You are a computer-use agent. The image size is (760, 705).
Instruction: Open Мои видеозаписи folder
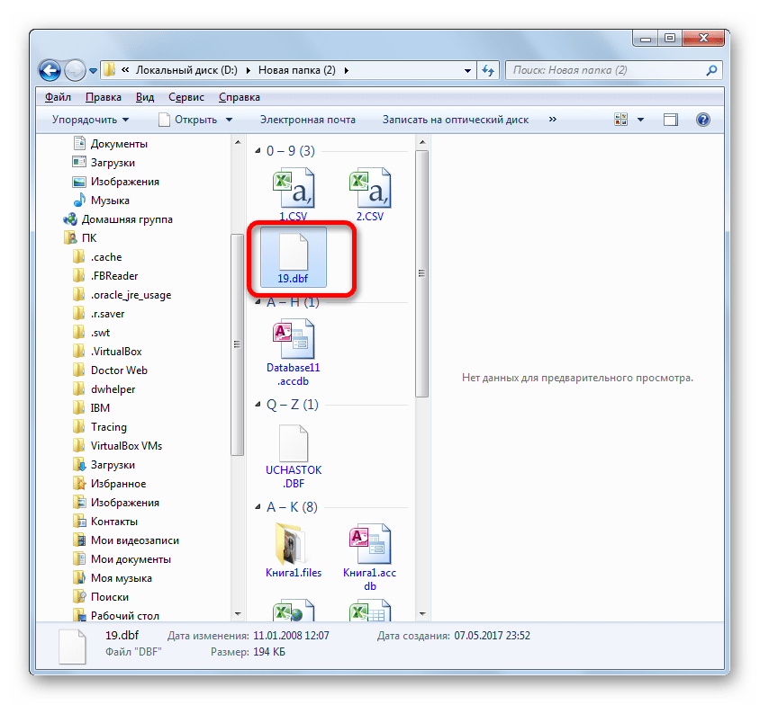126,540
